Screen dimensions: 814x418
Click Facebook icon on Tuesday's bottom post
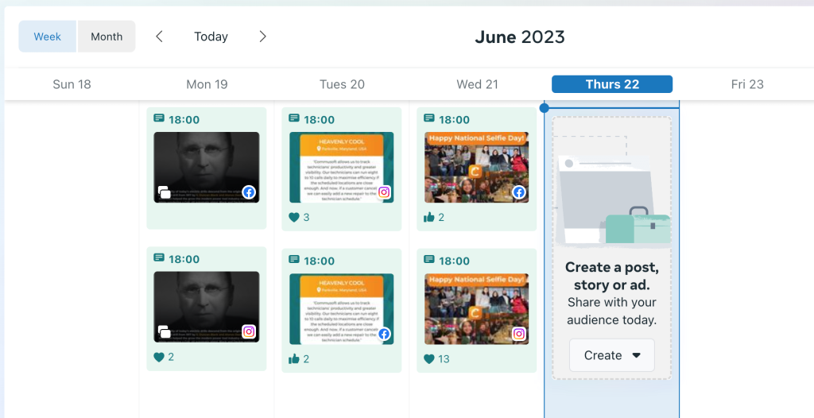[x=384, y=334]
